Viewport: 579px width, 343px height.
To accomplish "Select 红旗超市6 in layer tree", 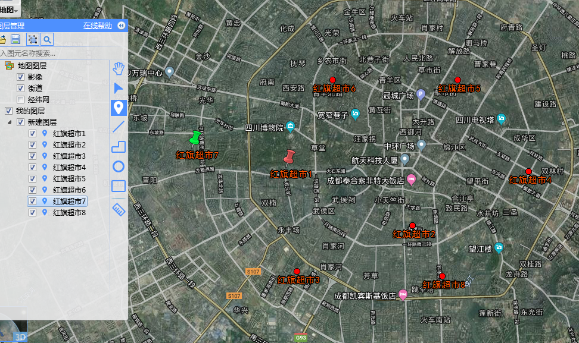I will click(69, 190).
